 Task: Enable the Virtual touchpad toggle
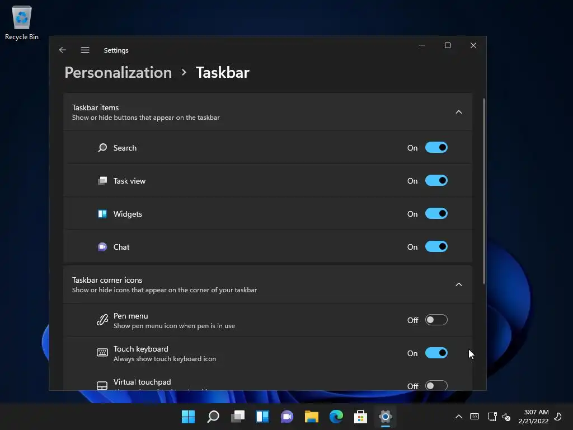436,385
